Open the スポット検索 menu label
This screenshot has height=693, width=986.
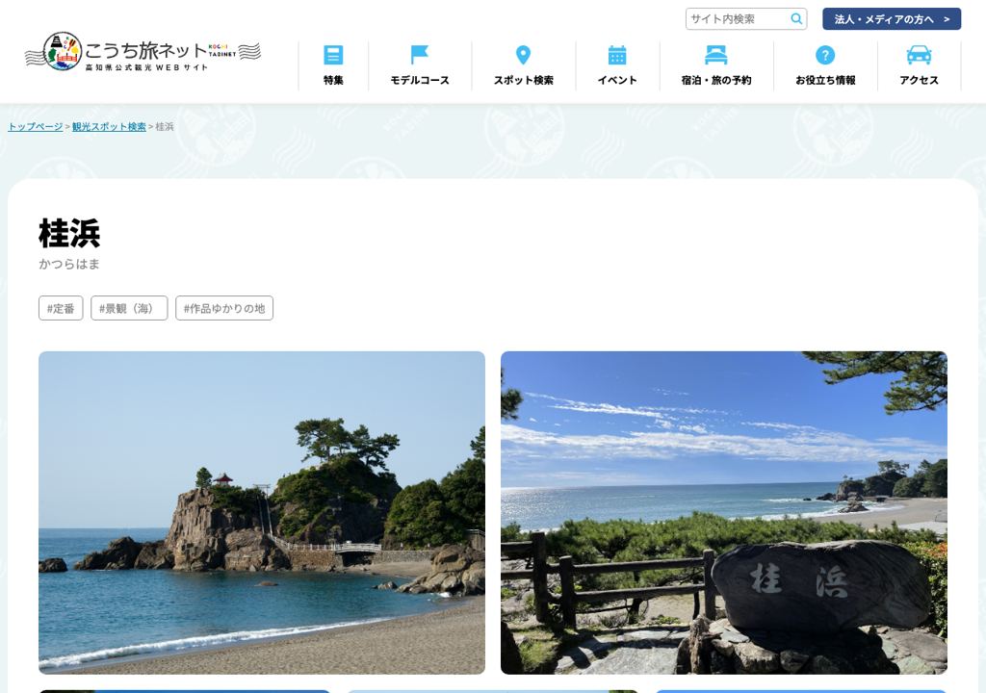pos(523,81)
